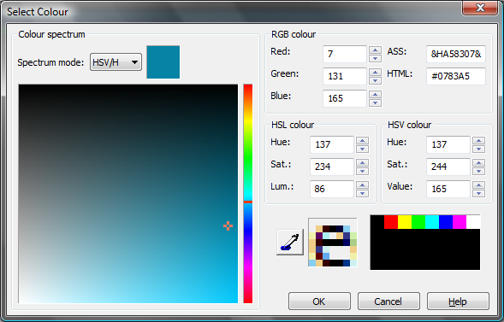Click the vertical hue slider bar
Viewport: 504px width, 322px height.
pyautogui.click(x=248, y=194)
